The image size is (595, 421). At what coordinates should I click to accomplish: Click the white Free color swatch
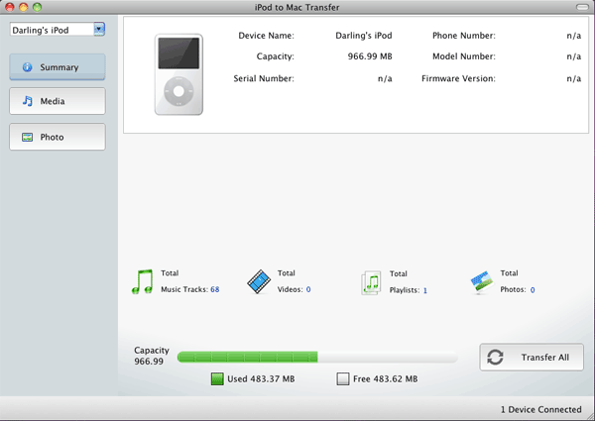tap(343, 379)
